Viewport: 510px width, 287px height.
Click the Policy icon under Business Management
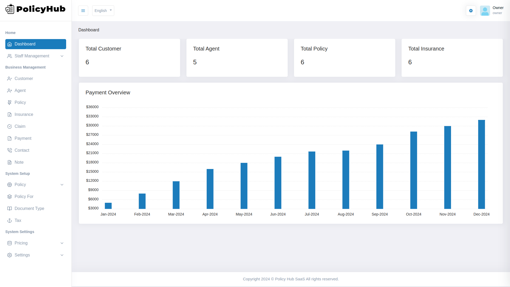pyautogui.click(x=10, y=103)
